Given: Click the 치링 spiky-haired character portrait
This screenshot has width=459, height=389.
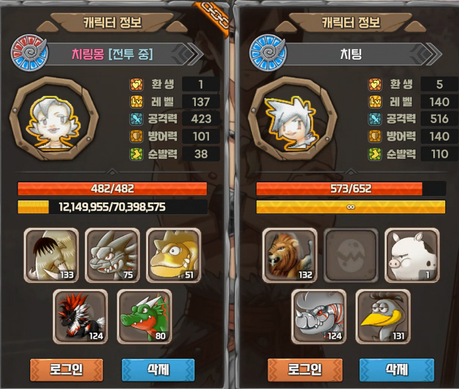Looking at the screenshot, I should [293, 118].
